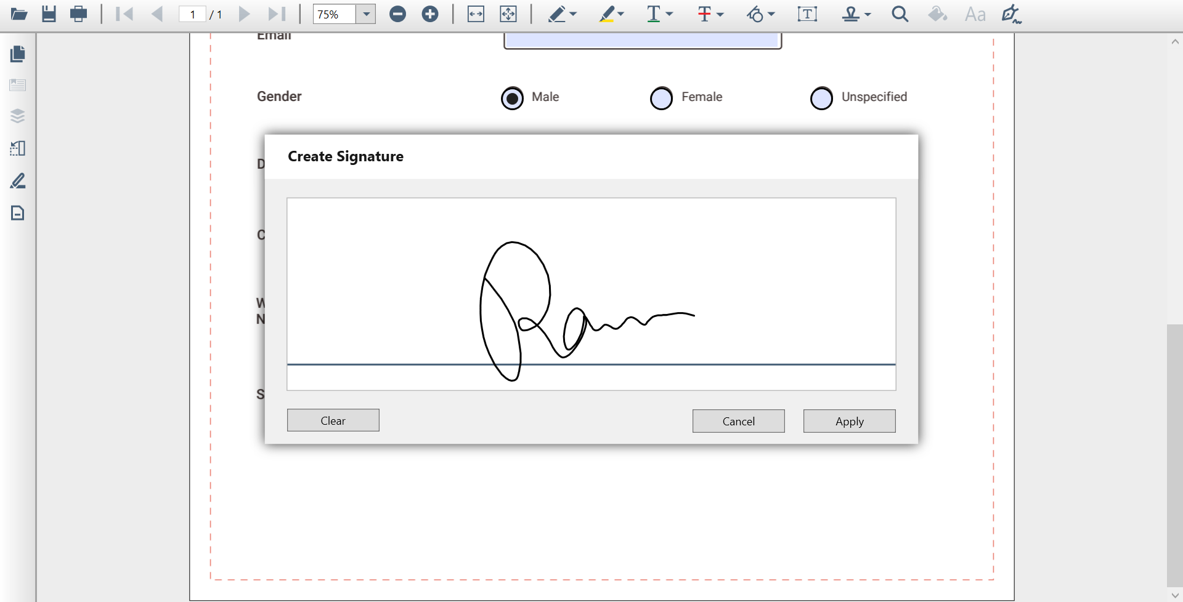The image size is (1183, 602).
Task: Clear the drawn signature
Action: (333, 420)
